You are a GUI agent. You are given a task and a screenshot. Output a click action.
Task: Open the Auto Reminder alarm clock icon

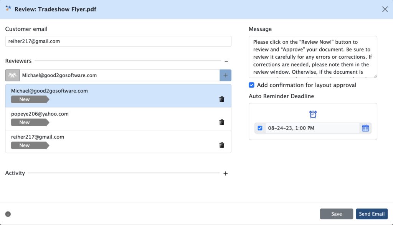pyautogui.click(x=313, y=114)
